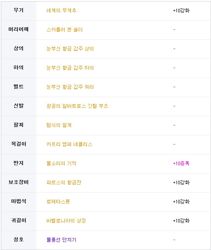Click the 칭호 row header cell

coord(19,240)
